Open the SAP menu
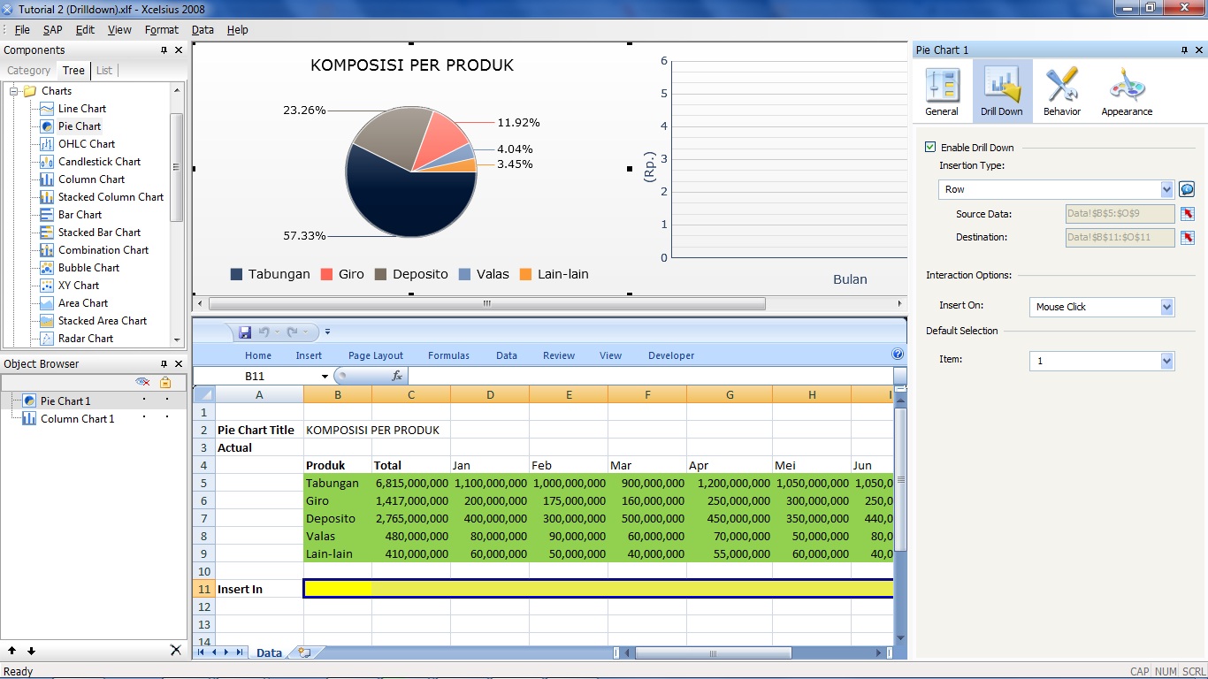The image size is (1208, 679). coord(53,29)
